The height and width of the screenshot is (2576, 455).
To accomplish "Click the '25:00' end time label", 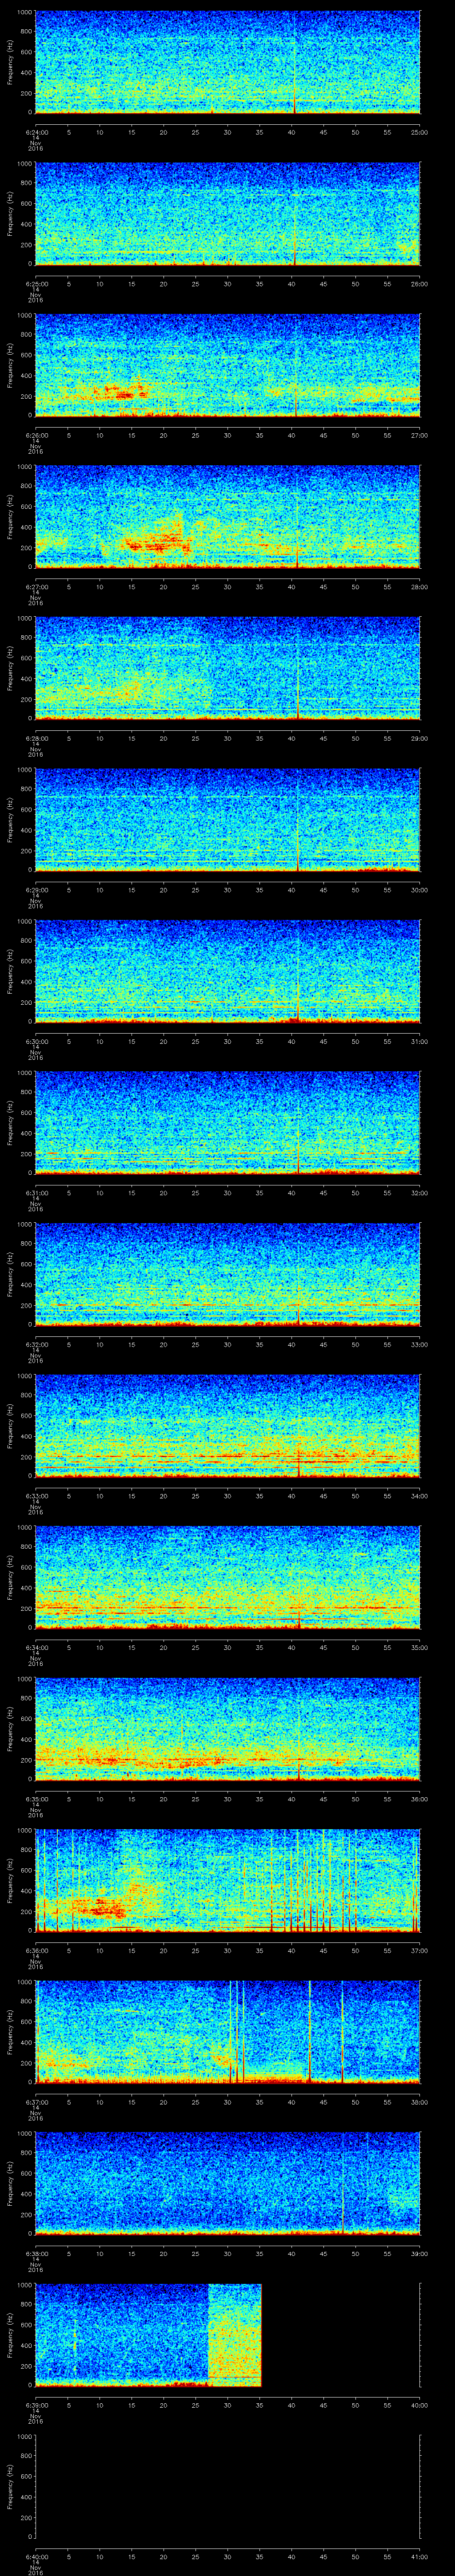I will click(420, 132).
